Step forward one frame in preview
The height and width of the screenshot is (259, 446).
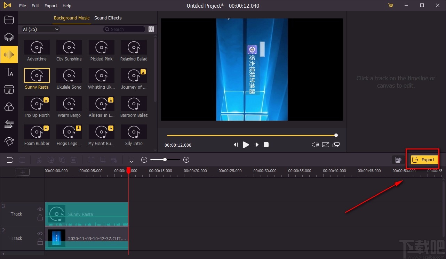tap(256, 145)
